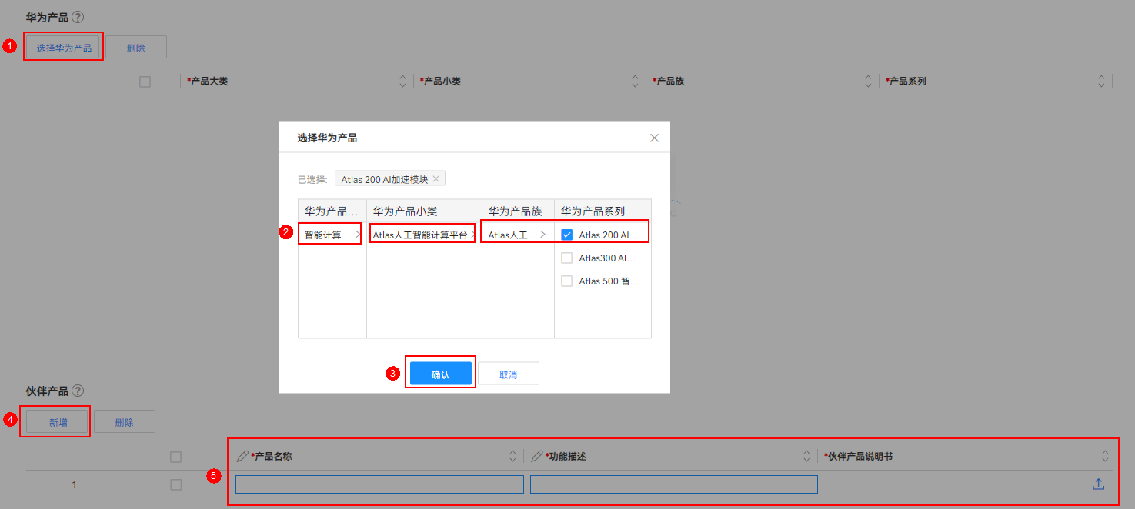Focus the 产品名称 input field in row 1

click(x=379, y=484)
